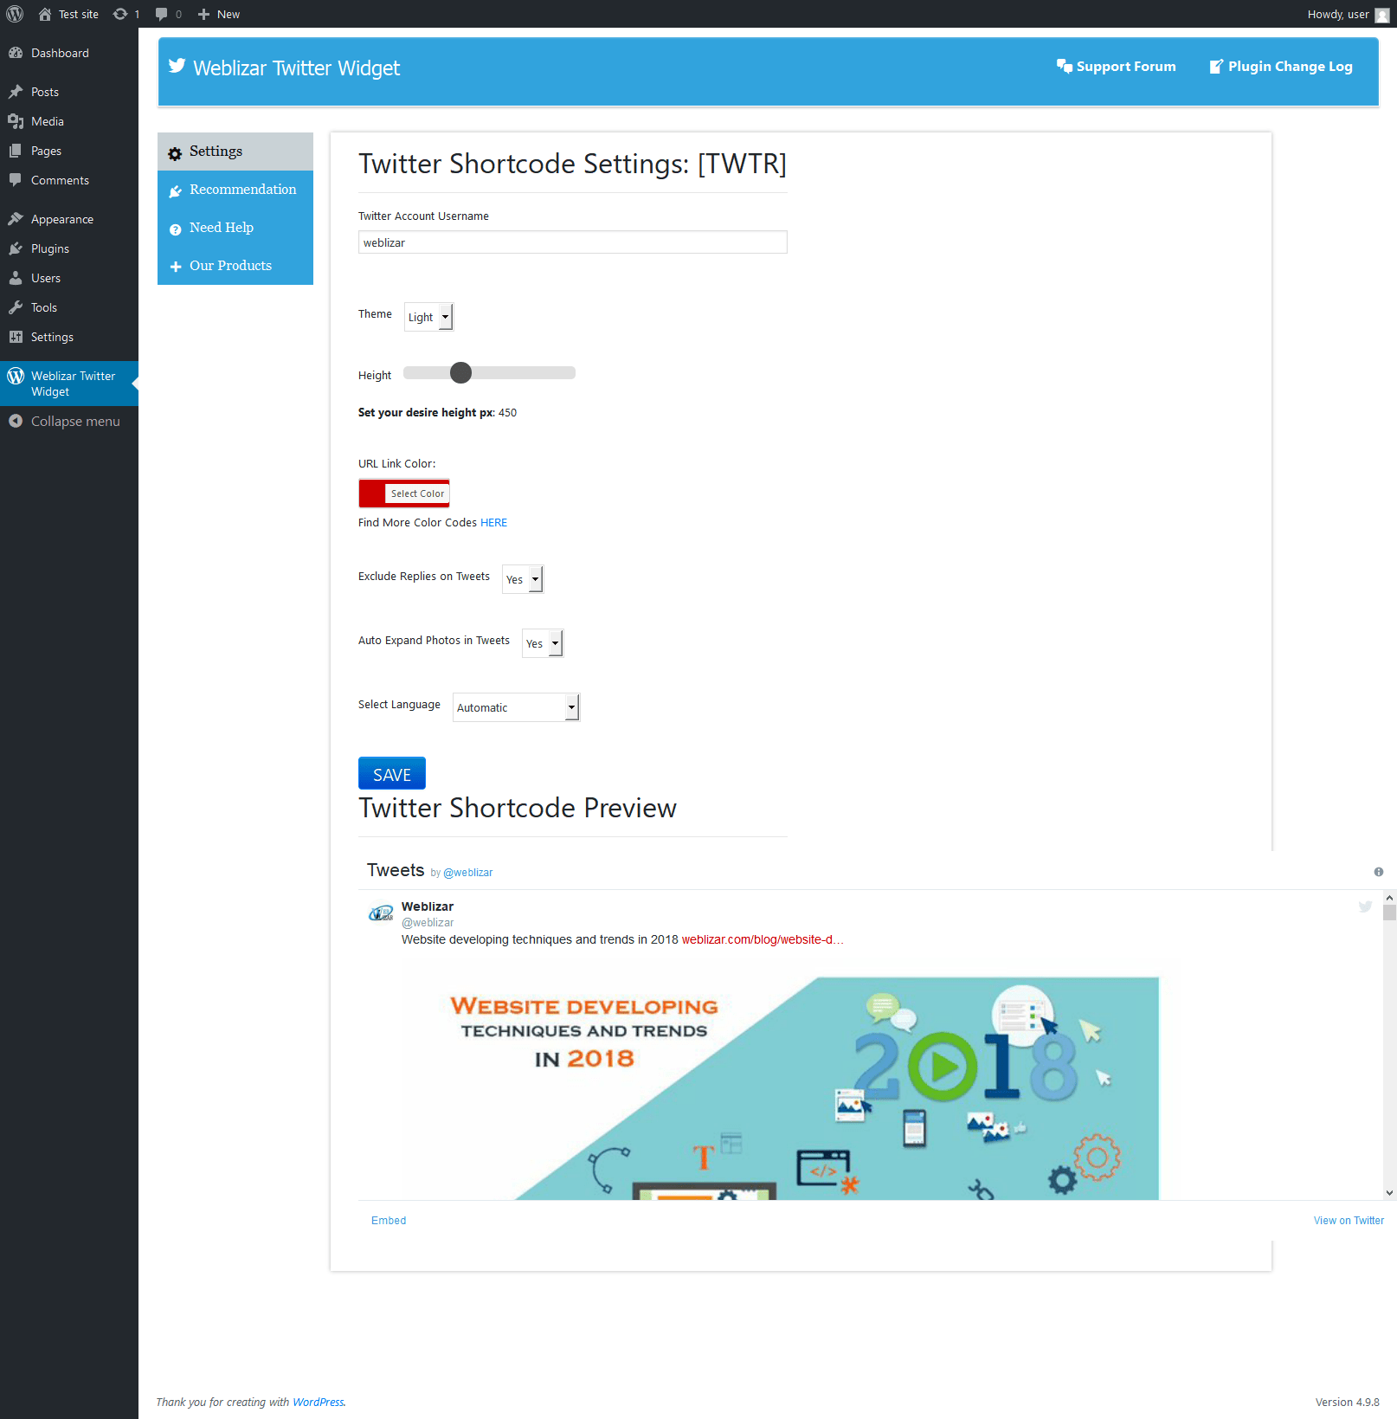Open the user avatar in admin bar

1382,14
